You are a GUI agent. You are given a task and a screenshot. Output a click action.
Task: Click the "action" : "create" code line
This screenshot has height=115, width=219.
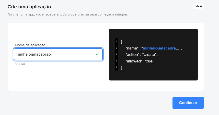pyautogui.click(x=142, y=55)
